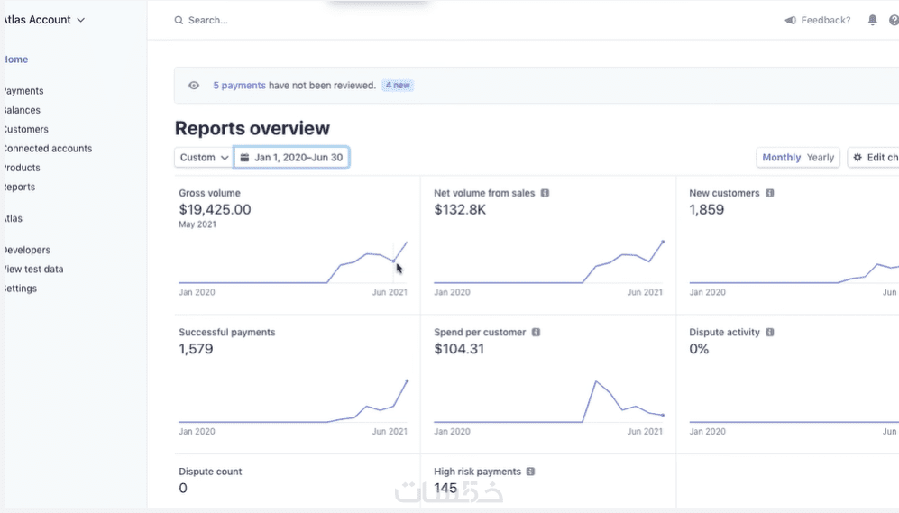Switch the chart view to Monthly
899x513 pixels.
(781, 158)
